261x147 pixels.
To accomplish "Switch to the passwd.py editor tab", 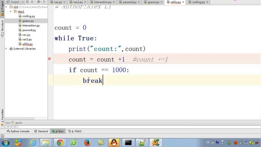I will [130, 2].
